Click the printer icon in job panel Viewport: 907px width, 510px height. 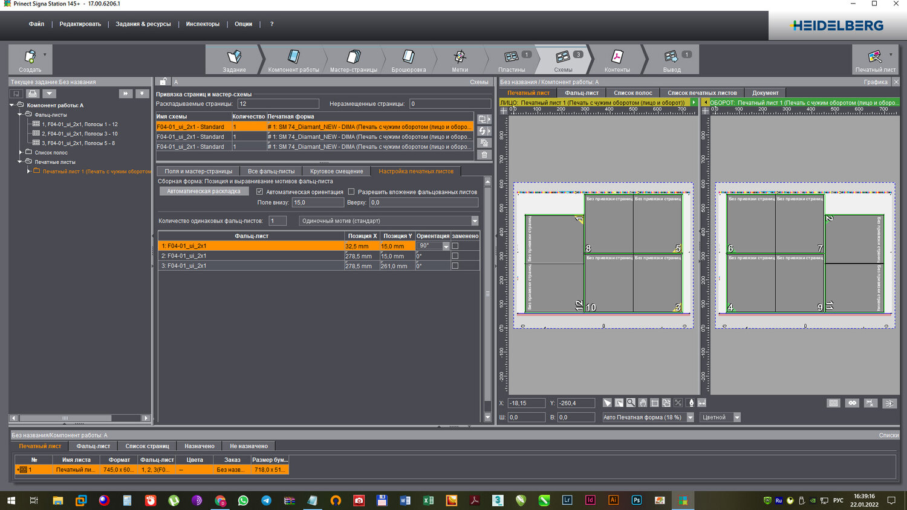[33, 94]
